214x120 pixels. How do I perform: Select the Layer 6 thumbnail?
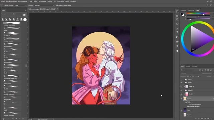(x=185, y=110)
